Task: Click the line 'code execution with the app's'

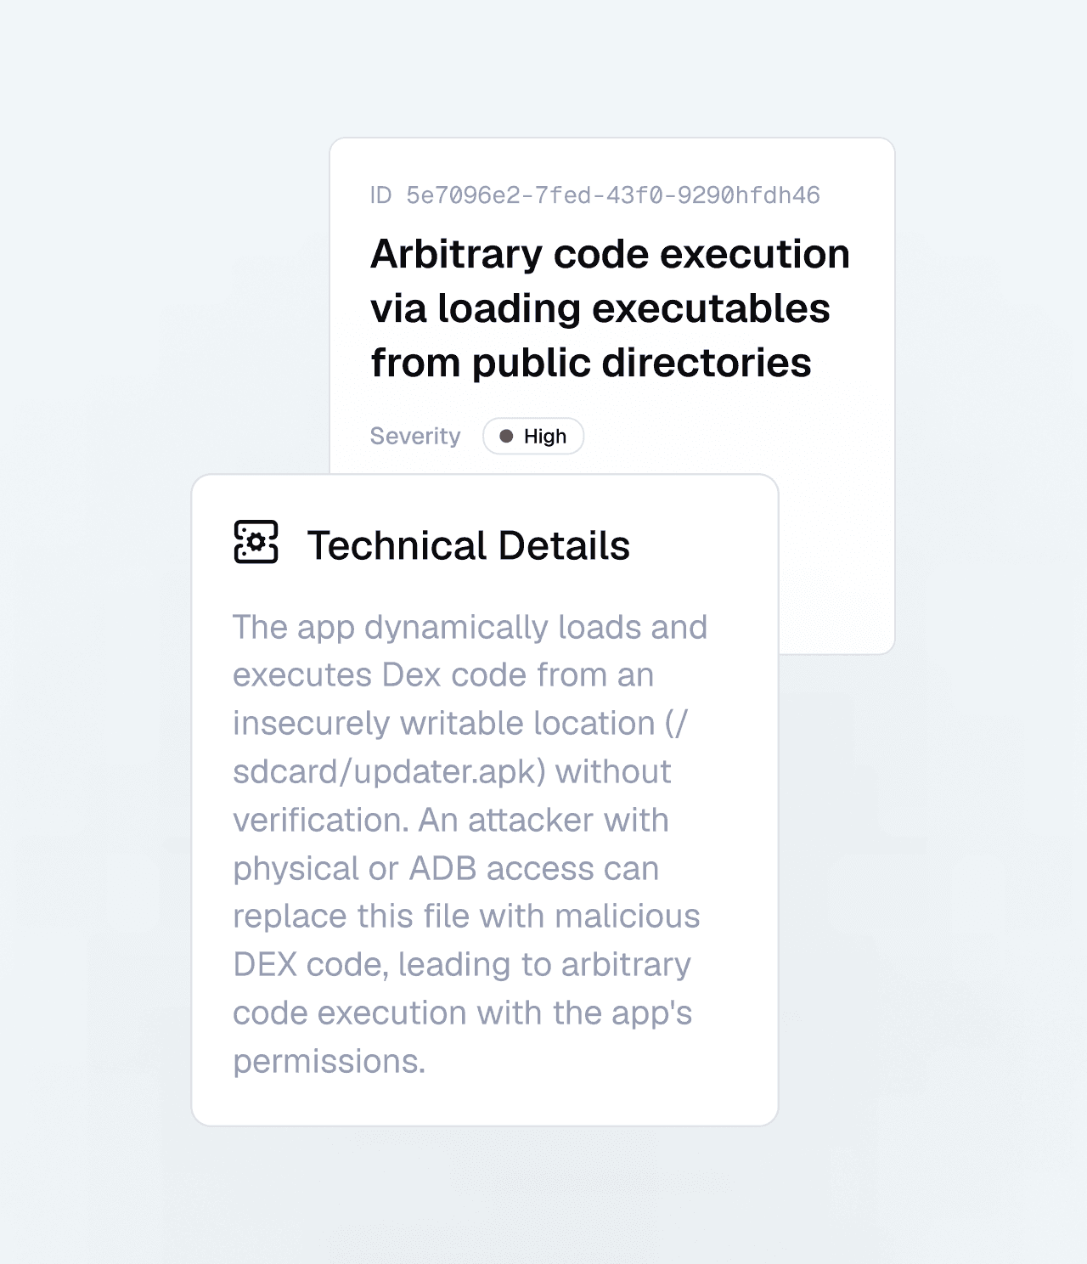Action: [x=463, y=1013]
